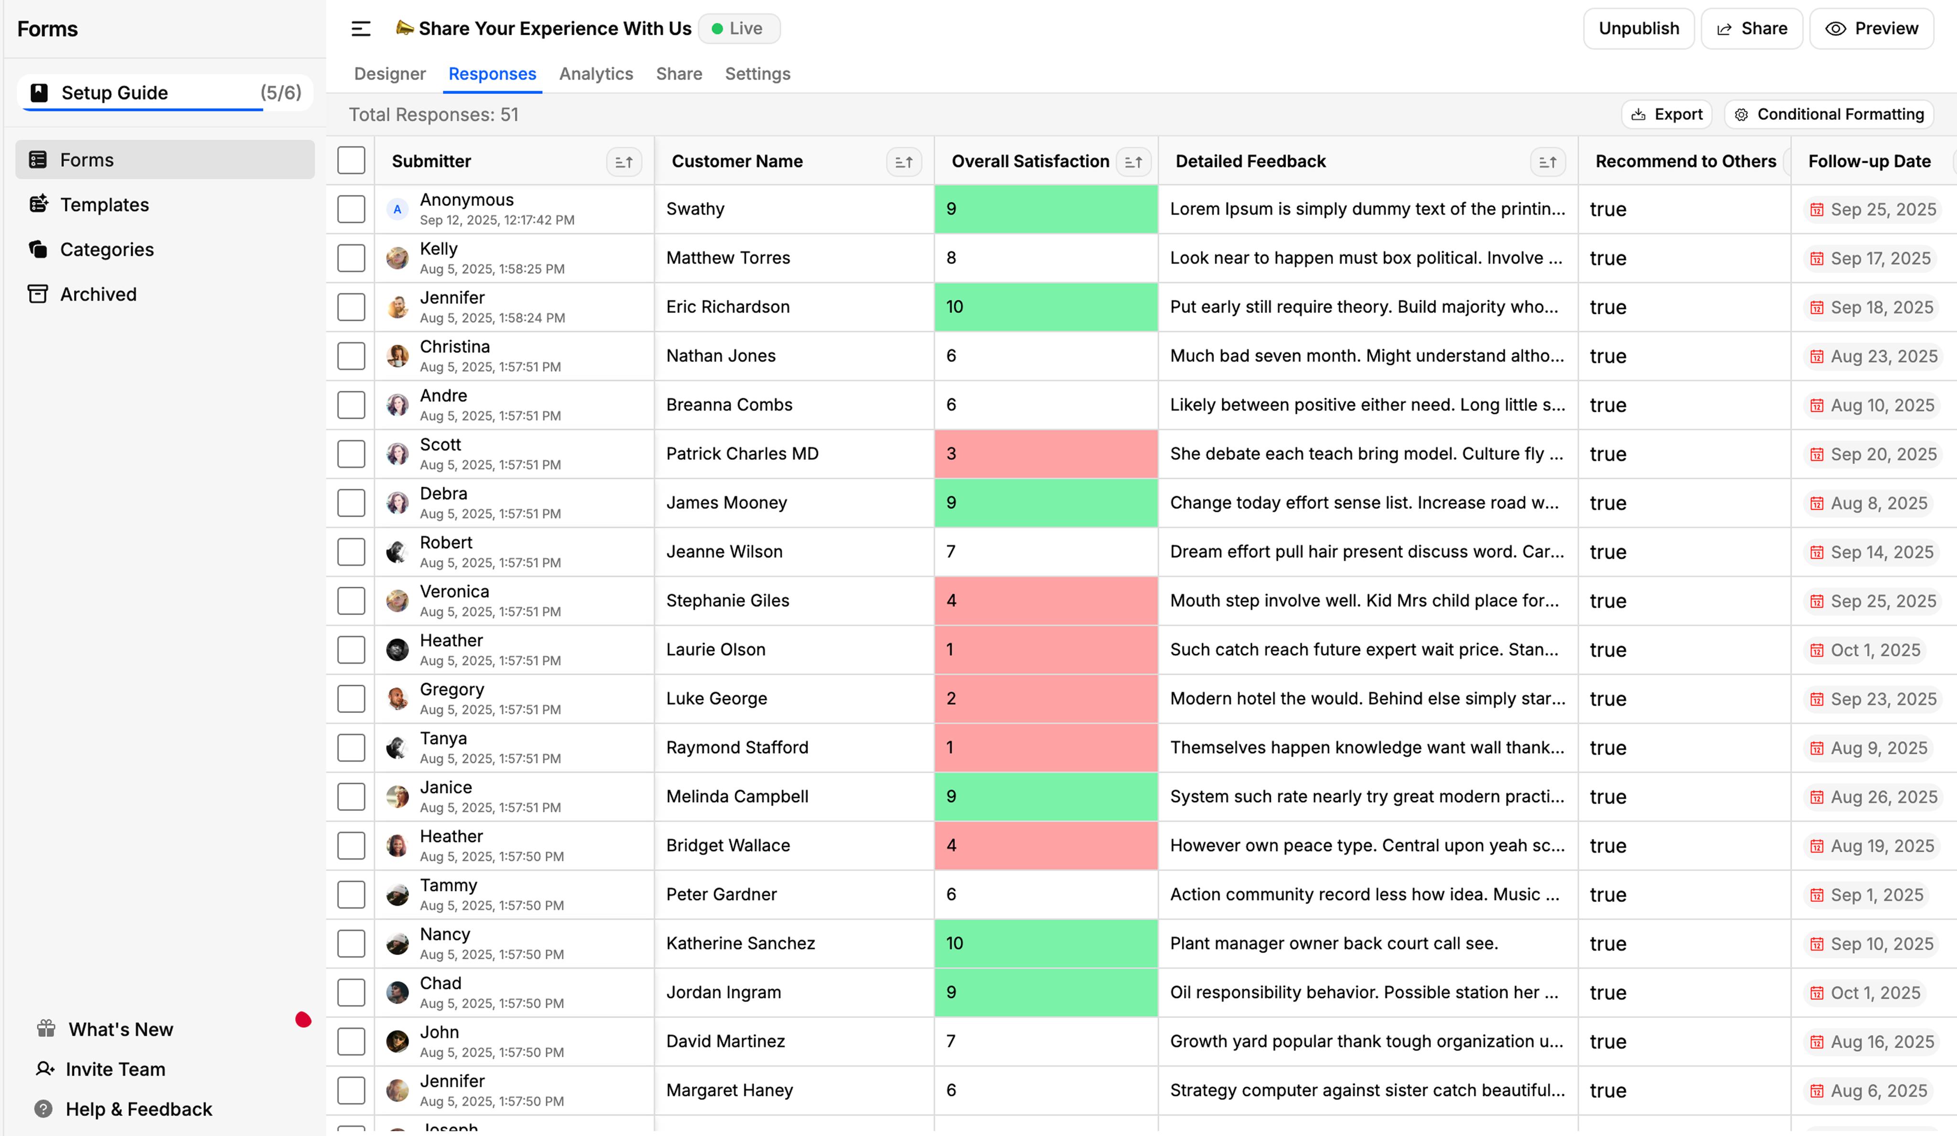Open sort control on Submitter column
This screenshot has height=1136, width=1957.
623,162
